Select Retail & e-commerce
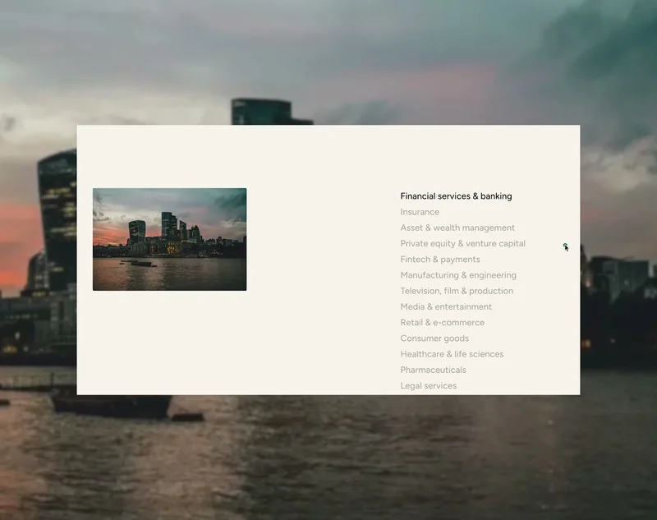This screenshot has width=657, height=520. [442, 323]
